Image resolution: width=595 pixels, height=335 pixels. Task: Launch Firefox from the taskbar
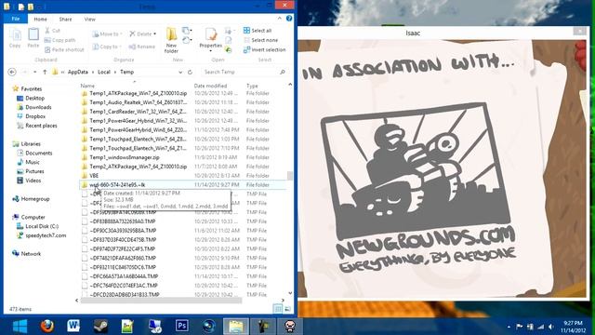[47, 327]
